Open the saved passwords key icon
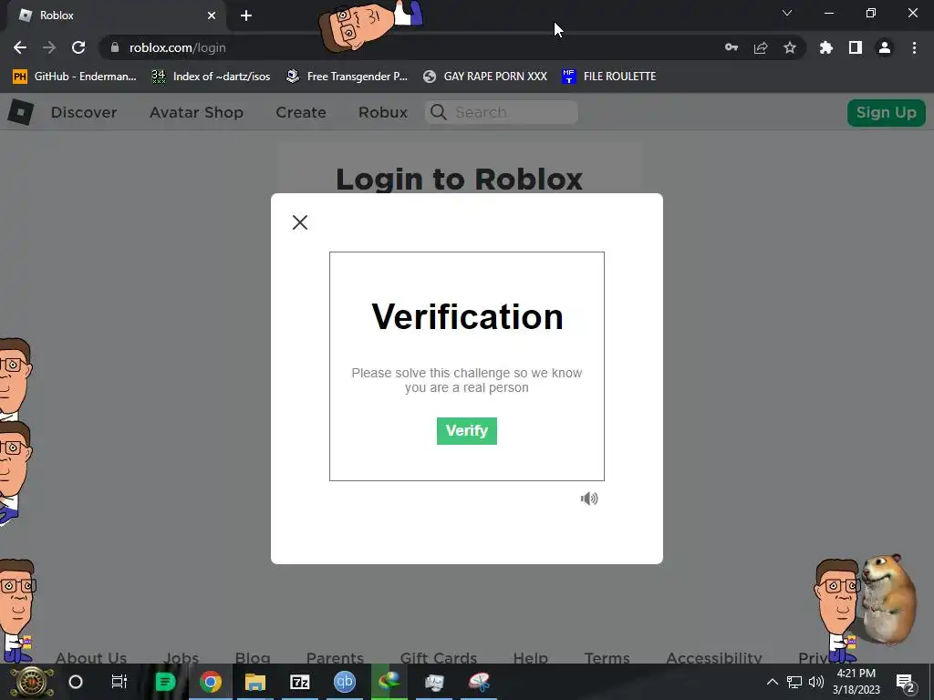This screenshot has width=934, height=700. pyautogui.click(x=732, y=47)
